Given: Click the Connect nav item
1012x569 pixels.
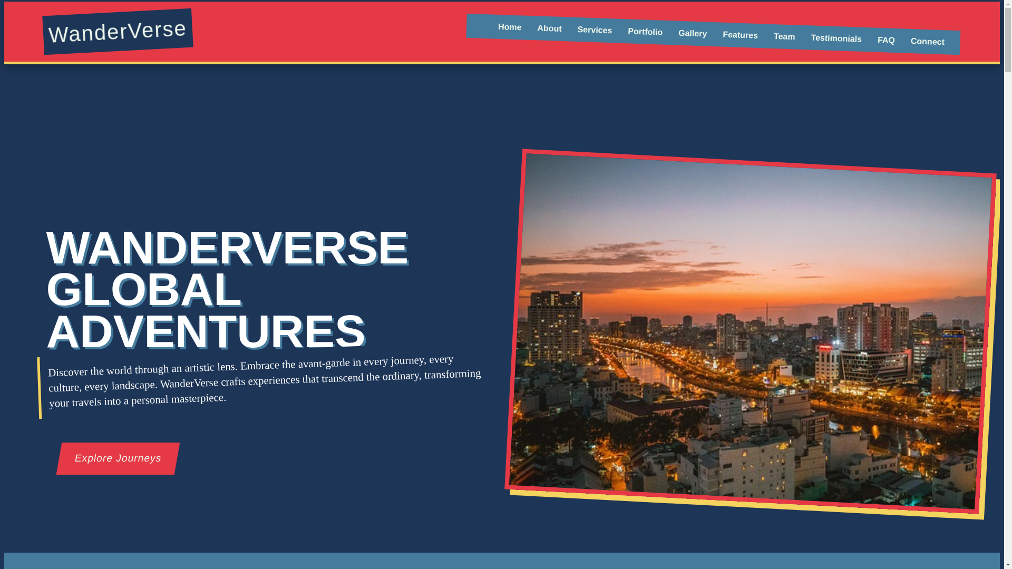Looking at the screenshot, I should pyautogui.click(x=928, y=42).
